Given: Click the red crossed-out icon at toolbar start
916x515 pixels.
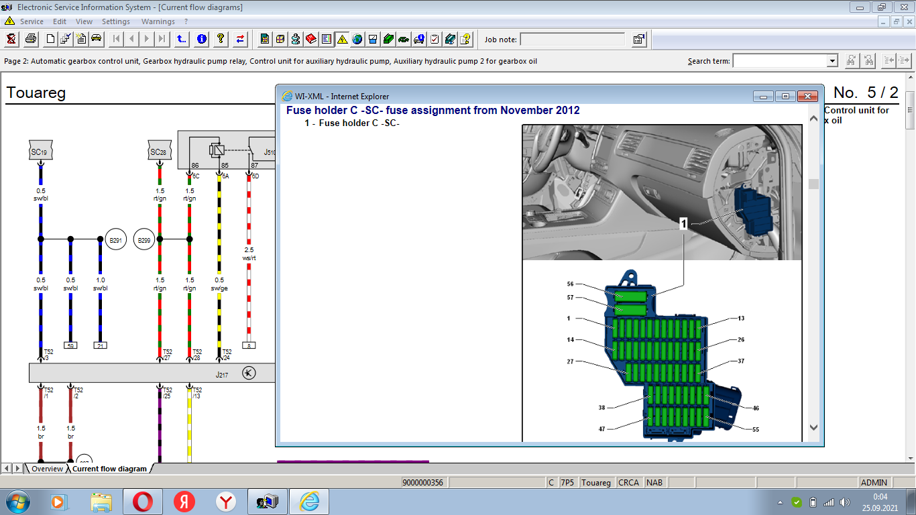Looking at the screenshot, I should (x=11, y=39).
